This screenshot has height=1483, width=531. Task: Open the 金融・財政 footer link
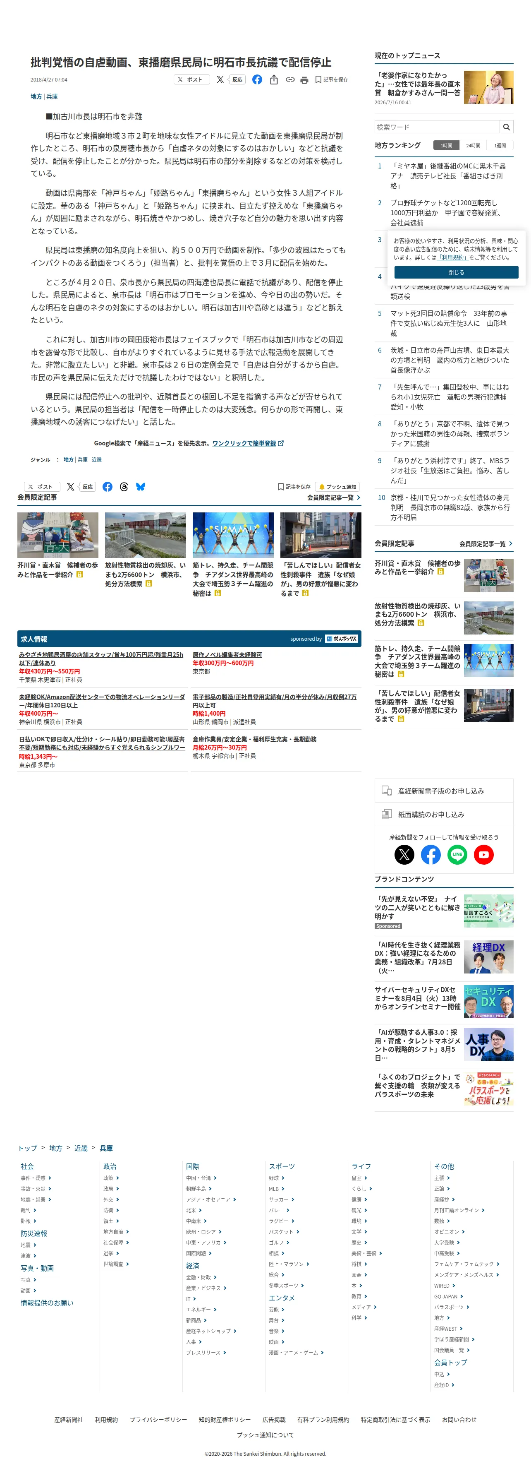coord(201,1277)
